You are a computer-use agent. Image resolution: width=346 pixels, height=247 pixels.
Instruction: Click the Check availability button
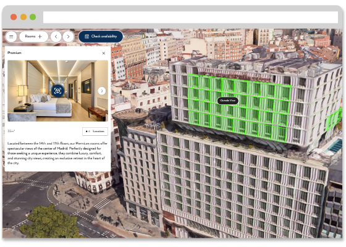coord(101,36)
